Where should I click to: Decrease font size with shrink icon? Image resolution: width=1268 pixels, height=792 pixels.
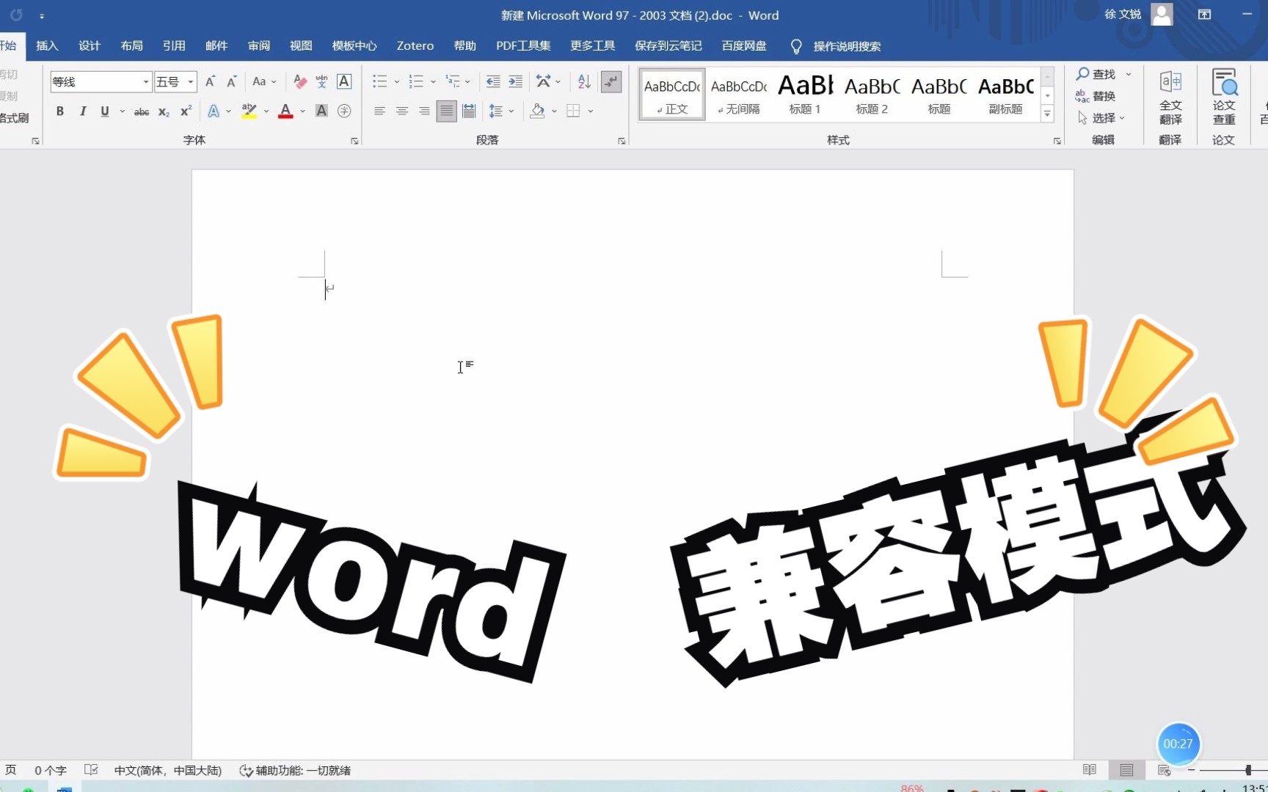[231, 81]
